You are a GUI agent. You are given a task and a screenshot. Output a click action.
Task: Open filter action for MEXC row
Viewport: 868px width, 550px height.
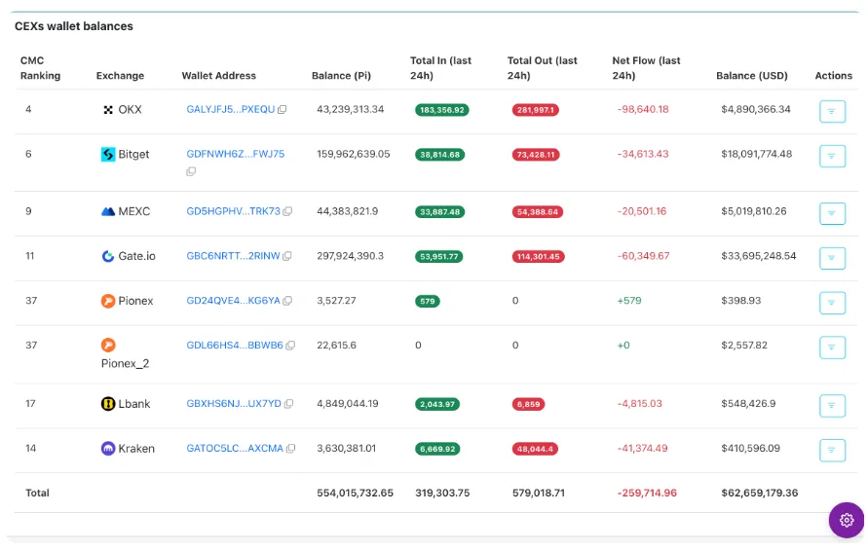tap(832, 213)
